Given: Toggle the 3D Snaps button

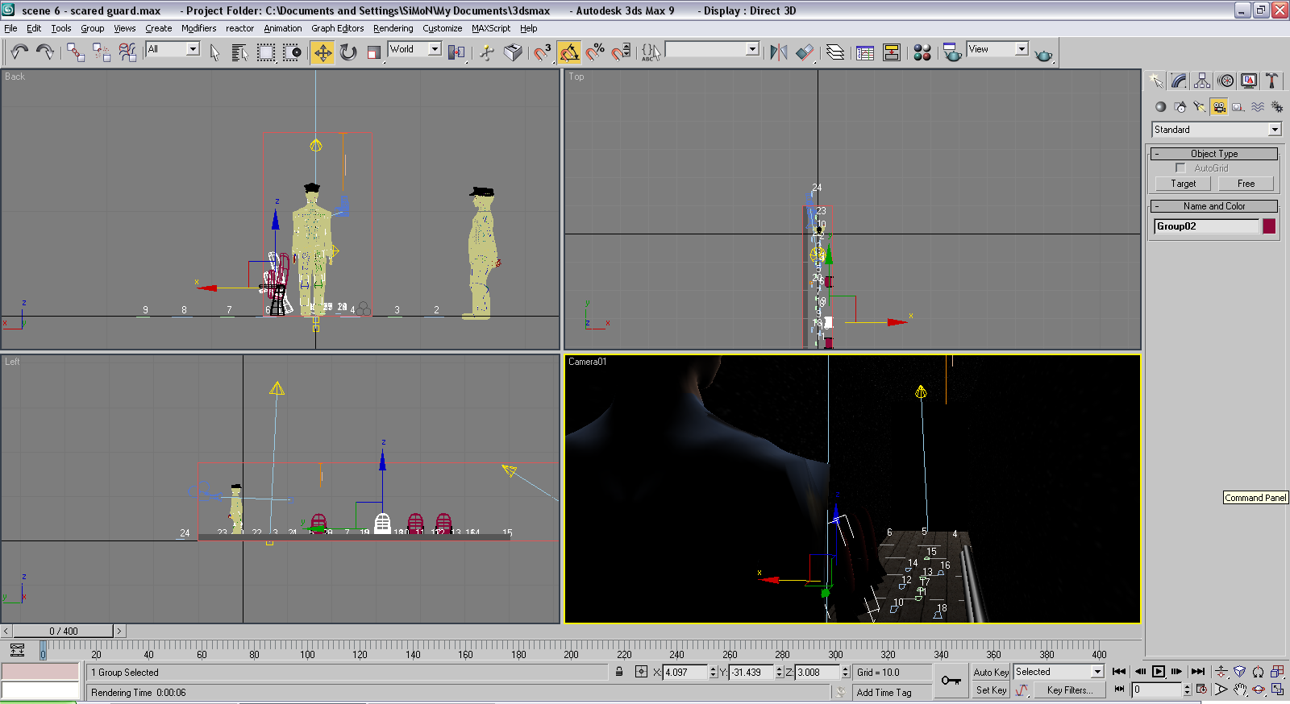Looking at the screenshot, I should (543, 52).
